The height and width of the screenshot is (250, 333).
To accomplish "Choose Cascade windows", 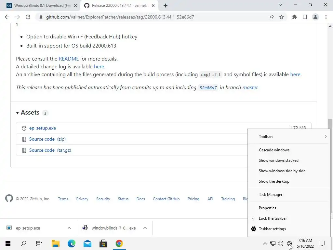I will 289,150.
